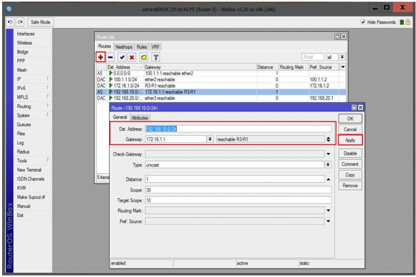Open the Type unicast dropdown

pos(327,164)
